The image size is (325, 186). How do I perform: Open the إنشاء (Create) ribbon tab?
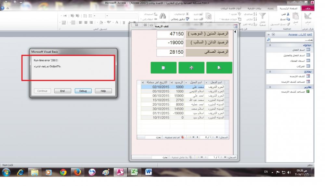pos(270,8)
